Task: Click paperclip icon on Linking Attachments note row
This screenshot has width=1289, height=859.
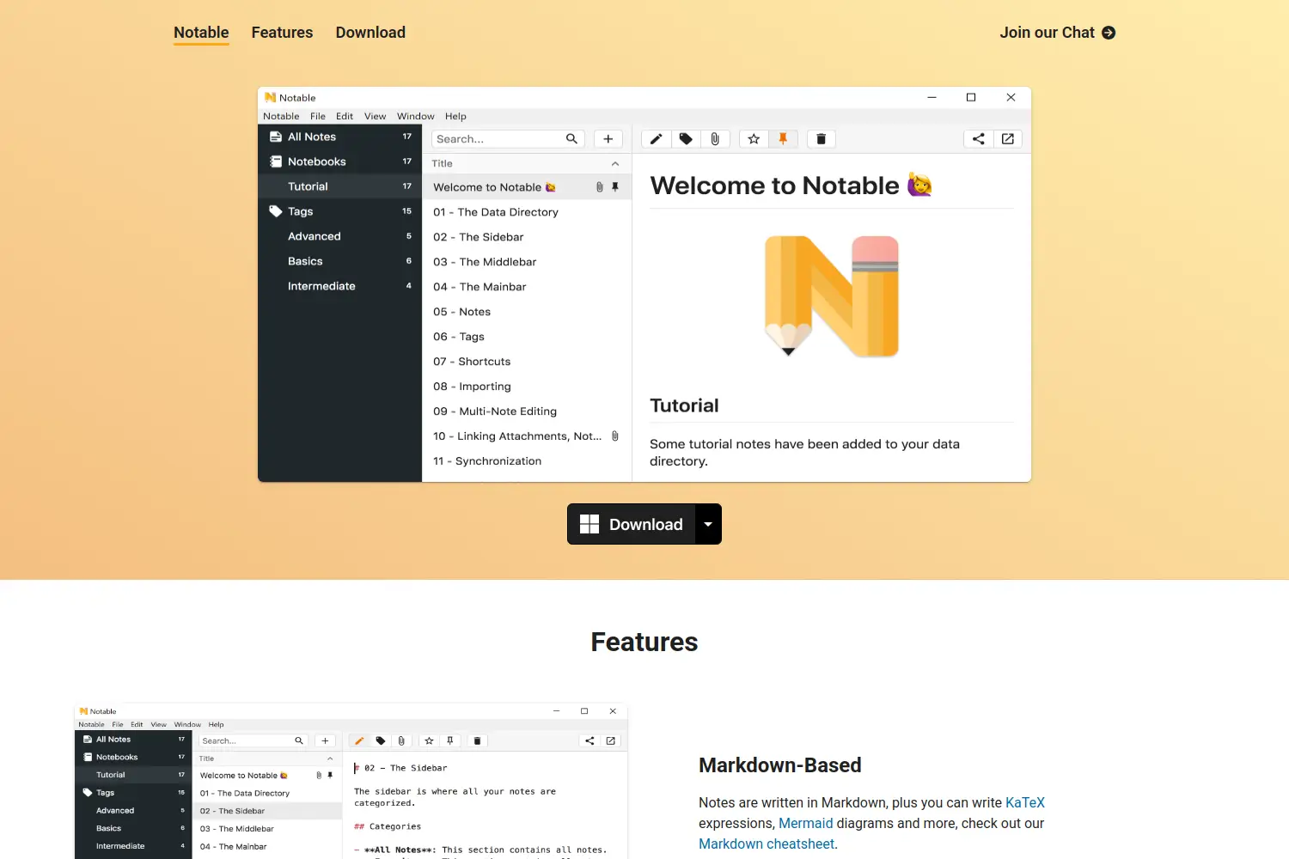Action: (x=615, y=436)
